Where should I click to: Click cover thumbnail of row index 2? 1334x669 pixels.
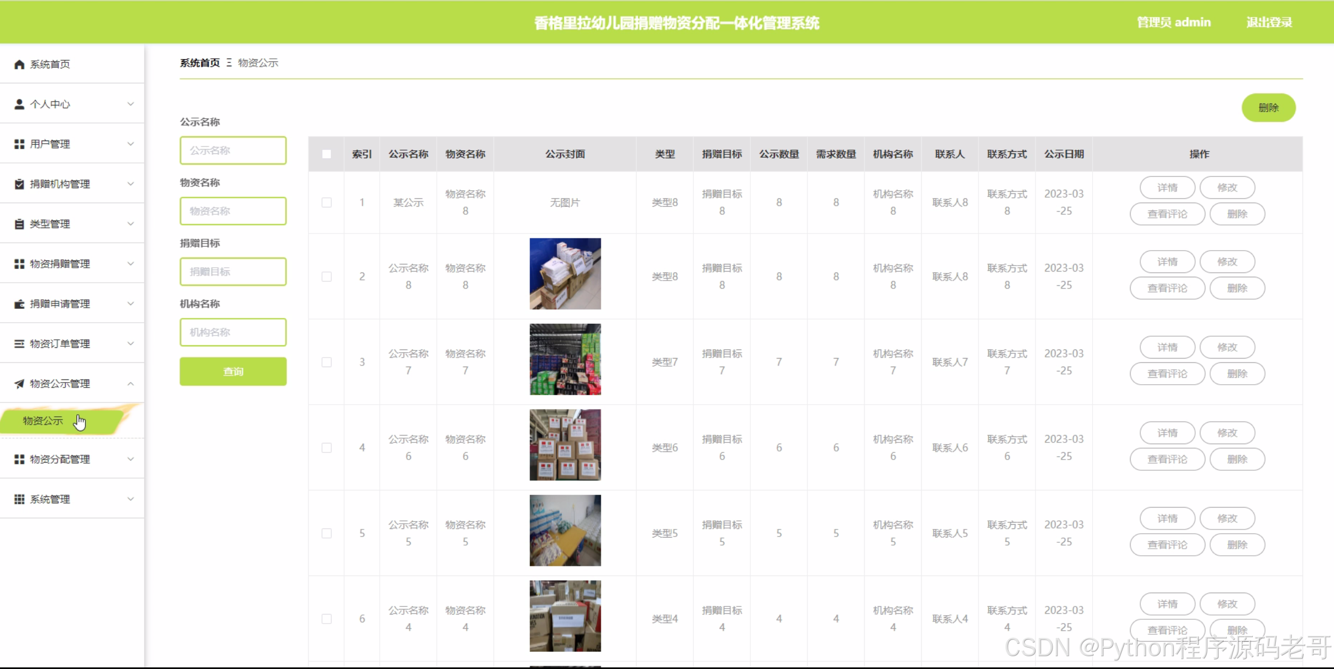tap(565, 274)
